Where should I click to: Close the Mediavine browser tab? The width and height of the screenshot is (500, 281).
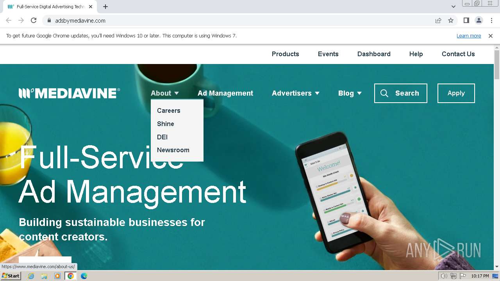pos(91,7)
